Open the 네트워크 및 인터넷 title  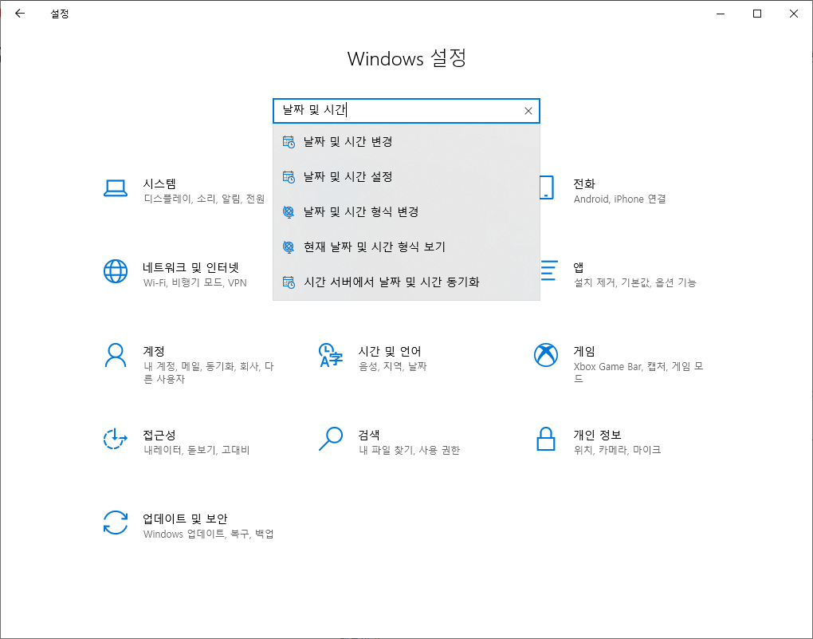pyautogui.click(x=190, y=267)
